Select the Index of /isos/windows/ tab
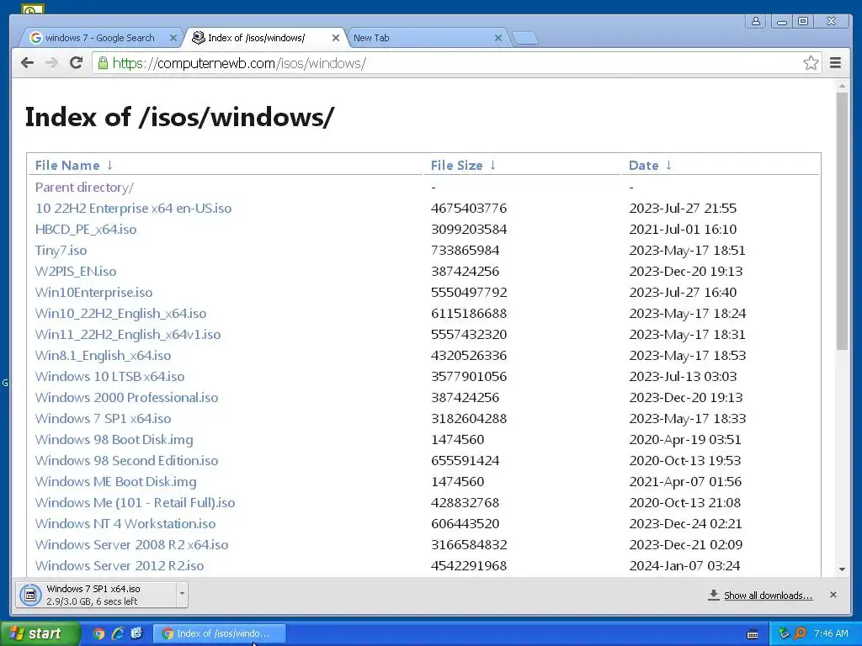This screenshot has height=646, width=862. point(263,38)
